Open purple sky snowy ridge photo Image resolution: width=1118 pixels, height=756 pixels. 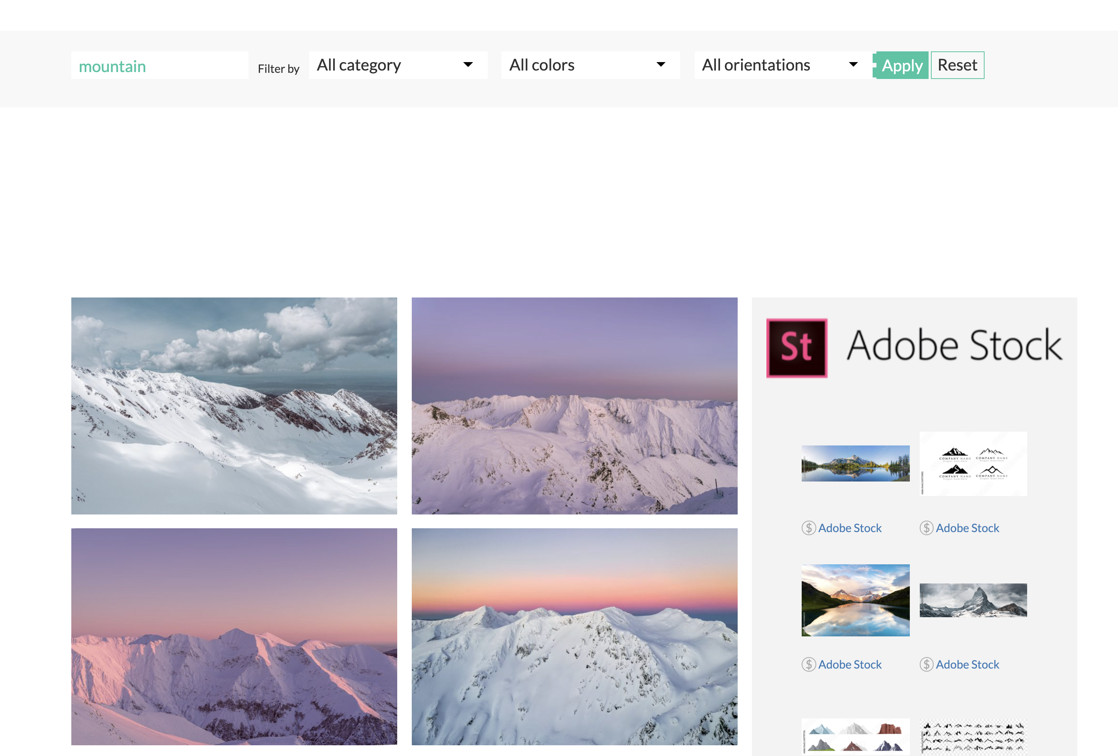pyautogui.click(x=574, y=406)
